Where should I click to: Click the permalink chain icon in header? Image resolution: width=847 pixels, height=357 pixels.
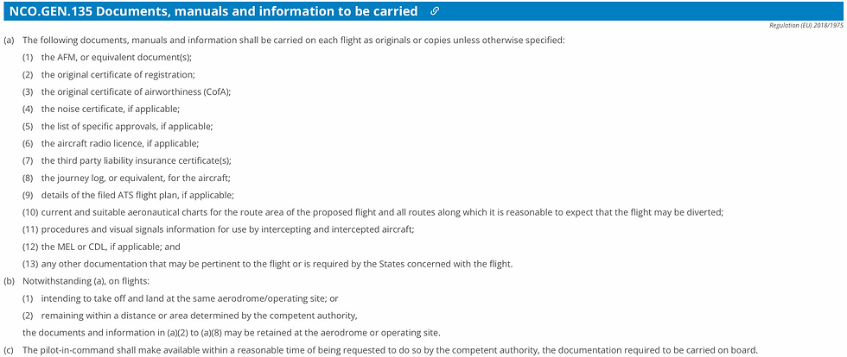click(x=434, y=11)
